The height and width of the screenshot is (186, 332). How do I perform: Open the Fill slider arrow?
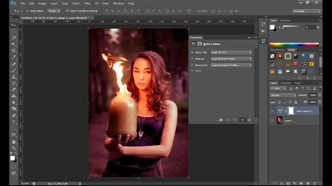pyautogui.click(x=320, y=102)
